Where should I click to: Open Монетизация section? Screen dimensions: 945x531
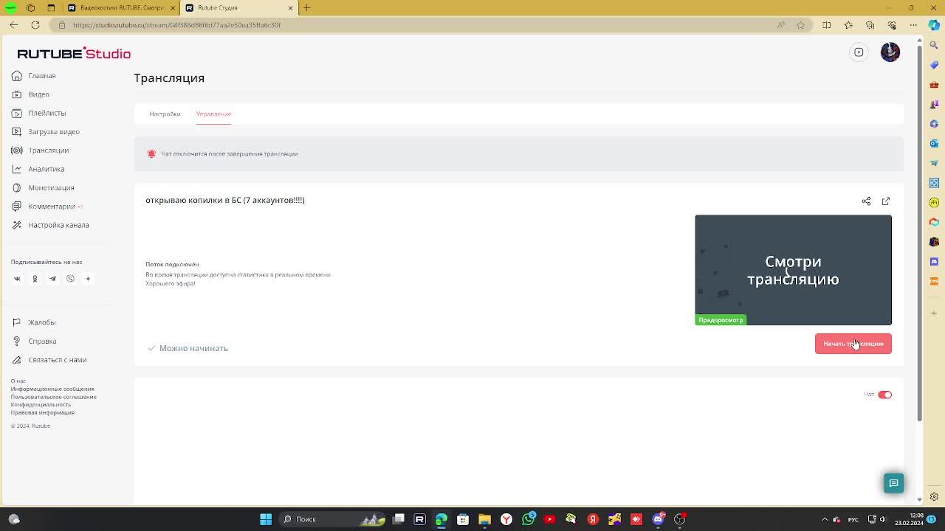[x=43, y=187]
